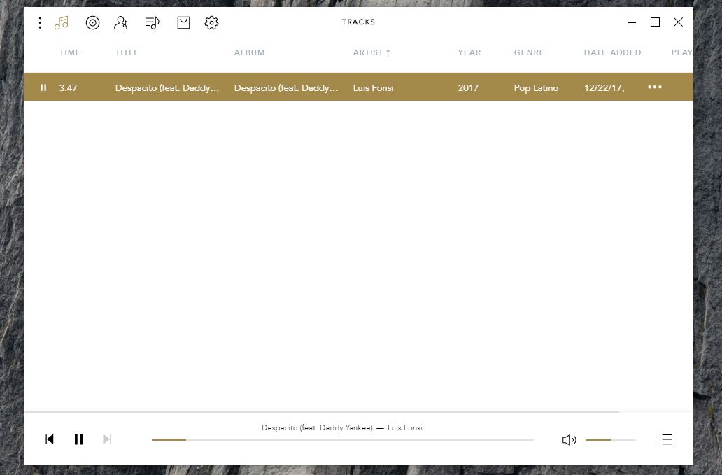Skip to the next track
Viewport: 722px width, 475px height.
pyautogui.click(x=107, y=439)
